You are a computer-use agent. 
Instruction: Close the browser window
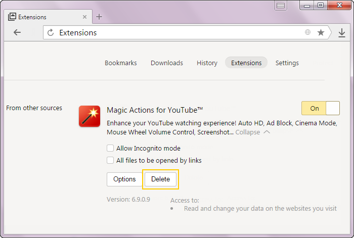click(339, 6)
